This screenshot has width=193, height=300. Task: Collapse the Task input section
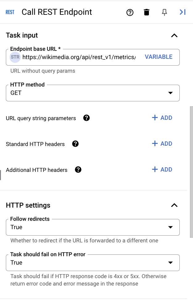click(x=174, y=35)
